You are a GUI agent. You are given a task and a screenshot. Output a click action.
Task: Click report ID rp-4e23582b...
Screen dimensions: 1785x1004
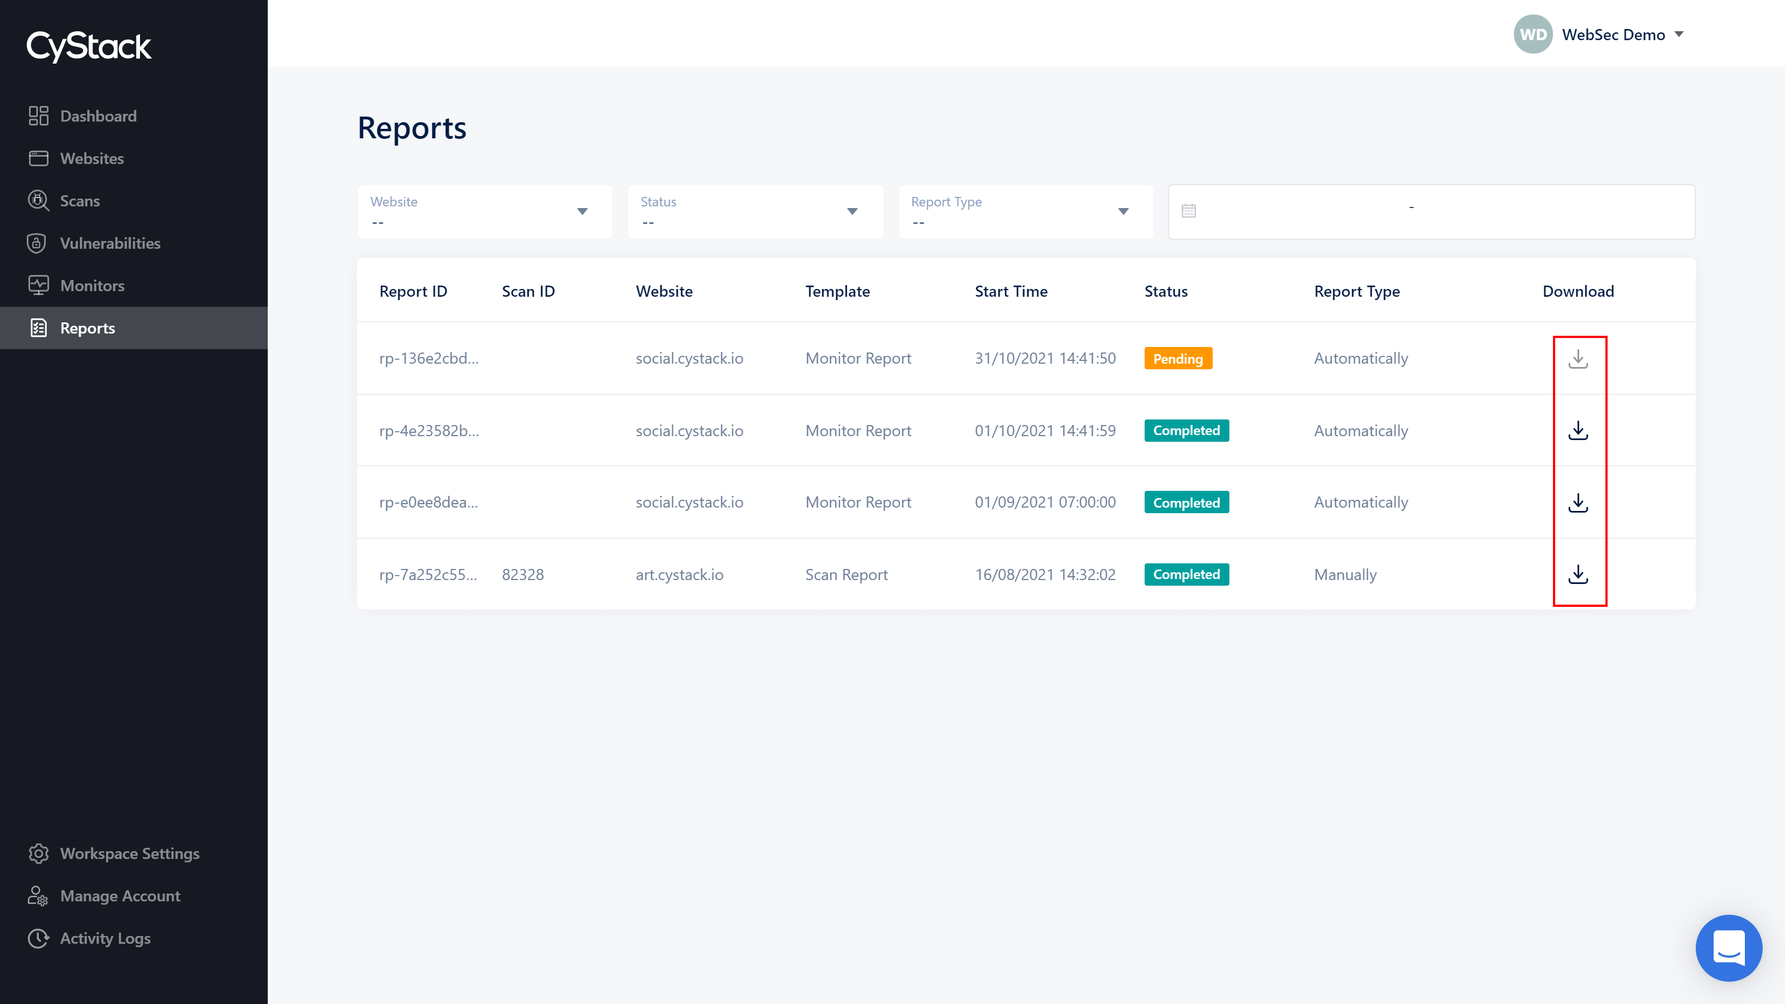click(x=429, y=430)
